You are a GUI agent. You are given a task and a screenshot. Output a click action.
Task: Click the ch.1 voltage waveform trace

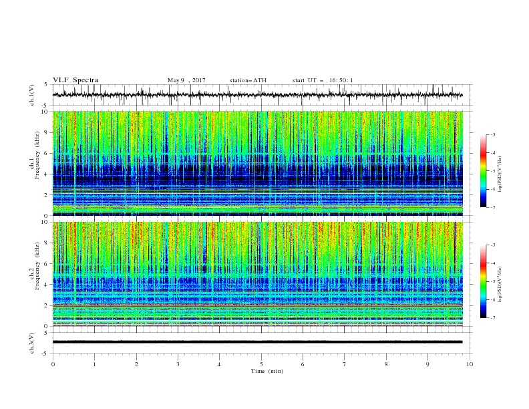(257, 95)
